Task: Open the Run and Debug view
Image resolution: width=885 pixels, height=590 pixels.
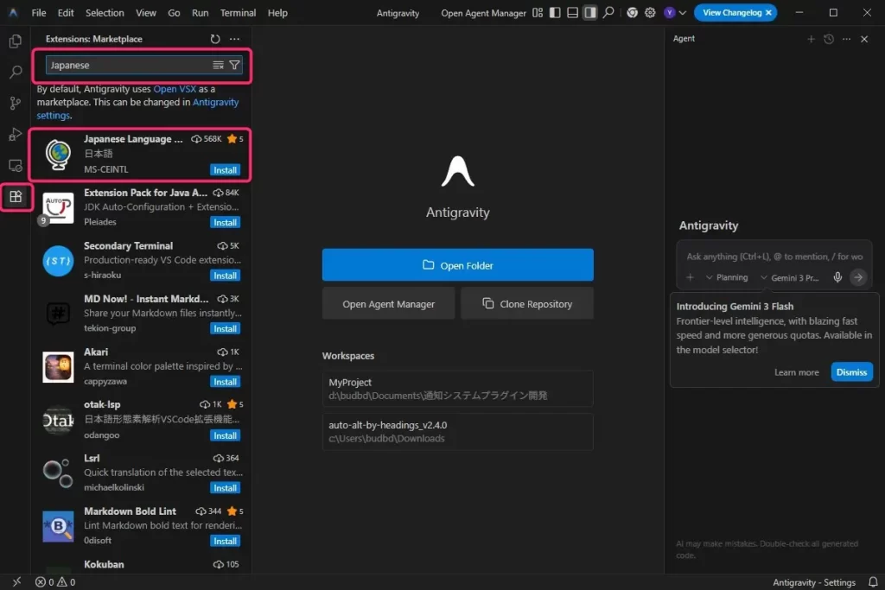Action: coord(16,134)
